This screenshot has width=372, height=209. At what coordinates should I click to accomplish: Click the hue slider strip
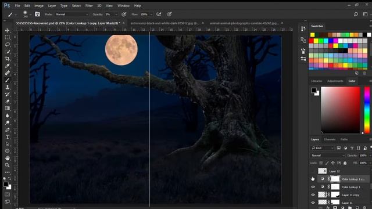(367, 110)
